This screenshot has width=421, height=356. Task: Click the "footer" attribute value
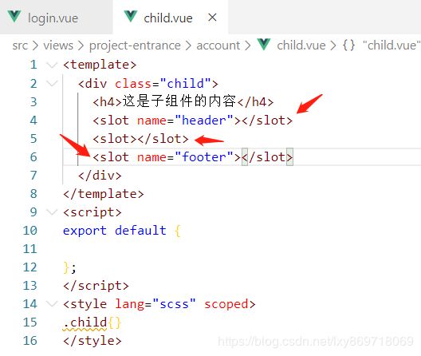point(204,157)
